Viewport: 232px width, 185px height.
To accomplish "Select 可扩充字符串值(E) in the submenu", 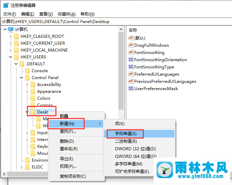I will (129, 171).
